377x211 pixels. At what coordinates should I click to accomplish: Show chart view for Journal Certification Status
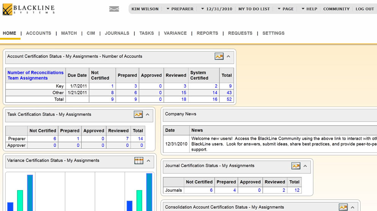pos(296,166)
